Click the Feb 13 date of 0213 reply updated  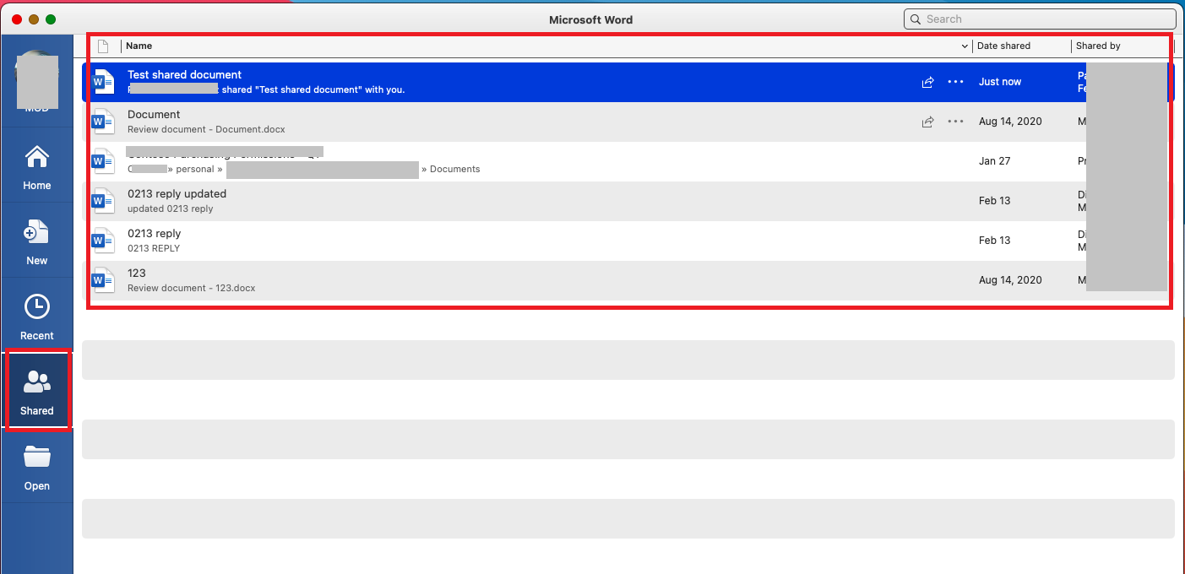994,201
